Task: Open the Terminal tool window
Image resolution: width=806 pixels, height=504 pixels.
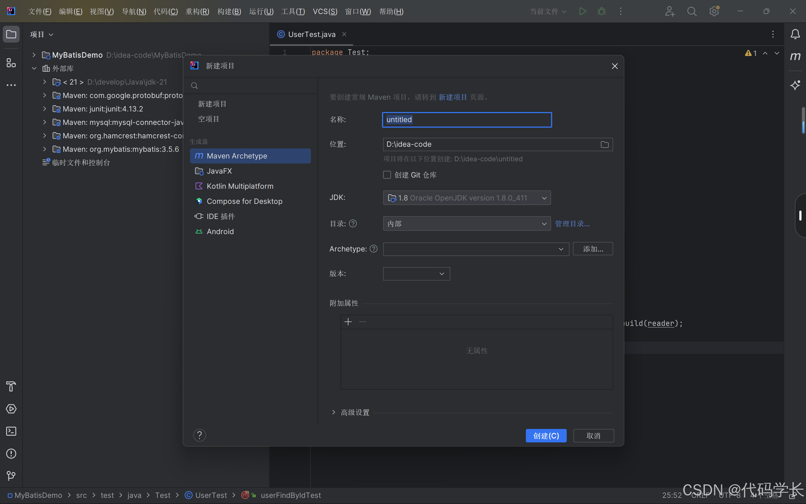Action: point(11,431)
